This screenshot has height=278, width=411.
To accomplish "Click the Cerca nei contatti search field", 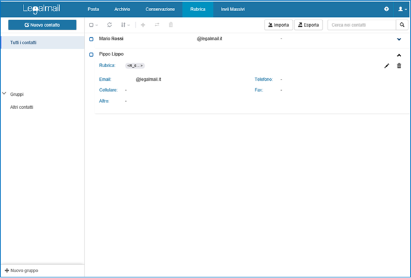I will point(361,25).
